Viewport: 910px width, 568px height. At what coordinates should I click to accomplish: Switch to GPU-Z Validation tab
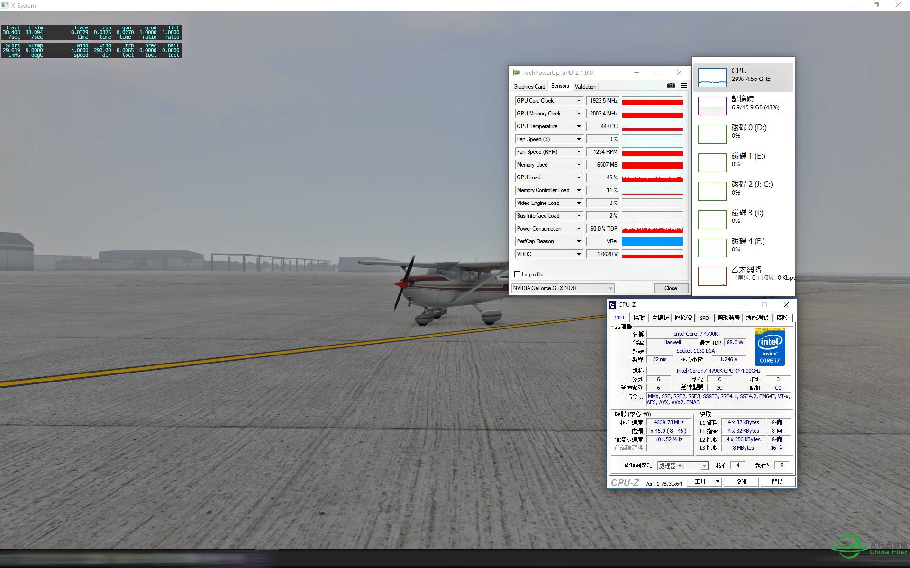[585, 87]
